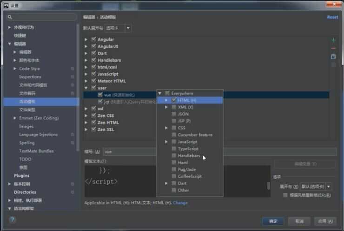344x231 pixels.
Task: Click the edit variables button
Action: pyautogui.click(x=305, y=164)
